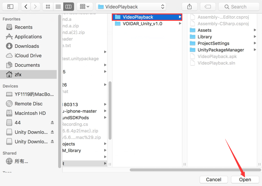Click into the Search field

pos(239,7)
